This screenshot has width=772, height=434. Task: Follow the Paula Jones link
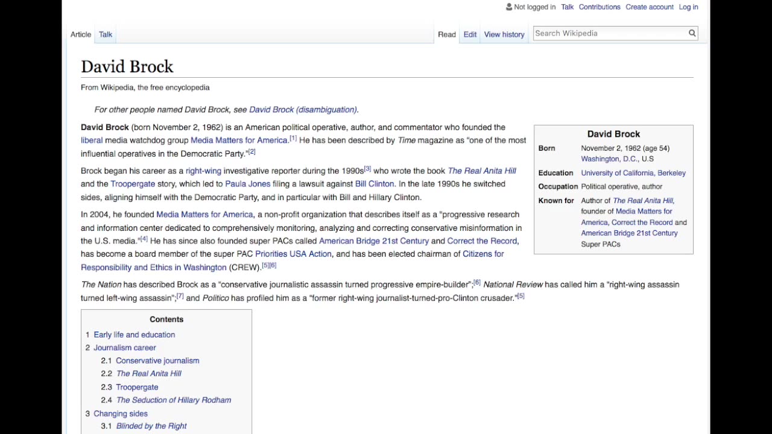click(x=247, y=184)
